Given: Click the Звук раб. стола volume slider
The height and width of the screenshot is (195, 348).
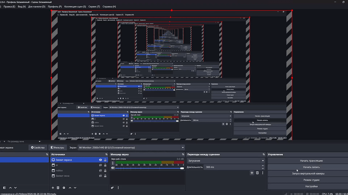Looking at the screenshot, I should pyautogui.click(x=150, y=168).
